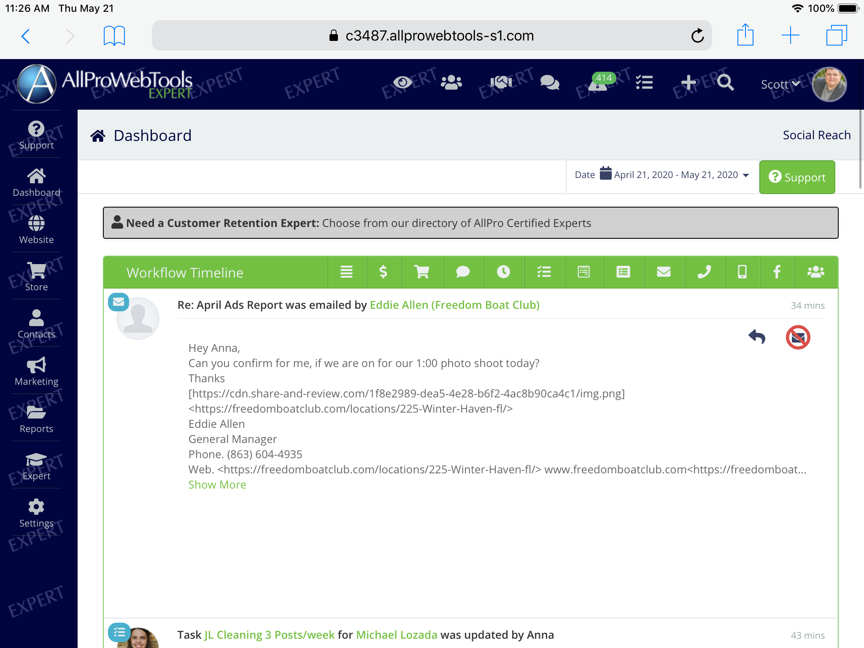Show all Safari tabs overview

(837, 35)
